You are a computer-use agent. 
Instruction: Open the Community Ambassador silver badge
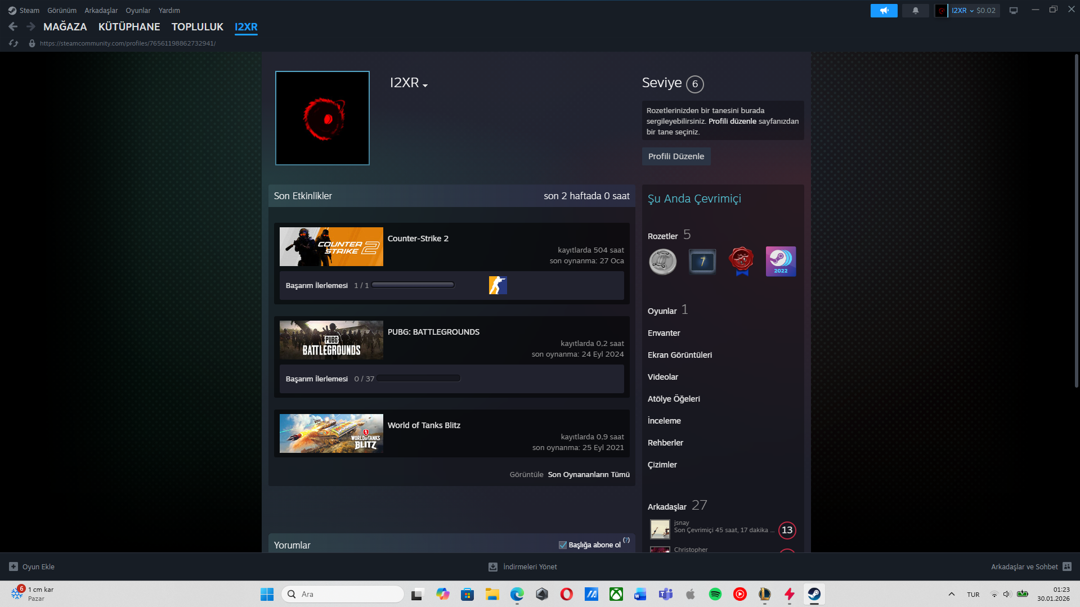click(x=663, y=262)
